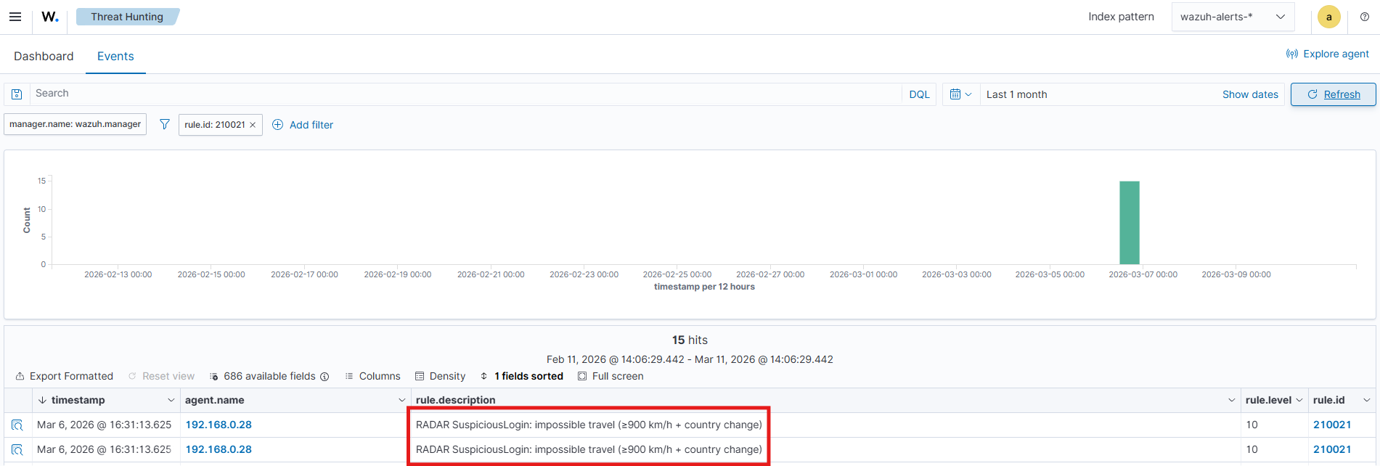Expand agent.name column options chevron

(x=401, y=400)
